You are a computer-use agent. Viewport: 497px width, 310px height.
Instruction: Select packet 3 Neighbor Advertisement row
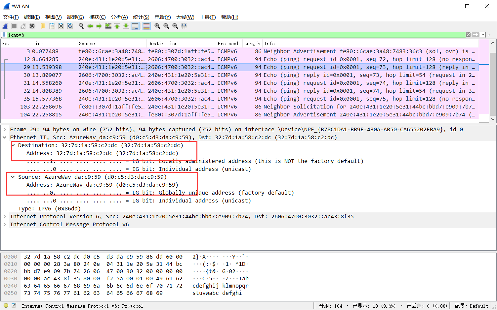pos(239,51)
